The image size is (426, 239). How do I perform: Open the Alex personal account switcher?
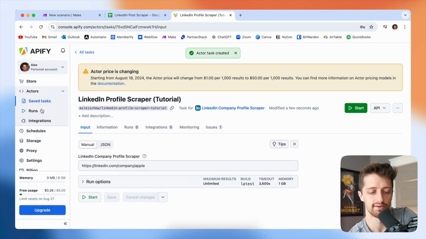pos(42,67)
